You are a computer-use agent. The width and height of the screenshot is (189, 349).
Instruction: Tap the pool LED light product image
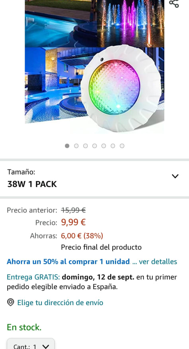click(x=121, y=89)
